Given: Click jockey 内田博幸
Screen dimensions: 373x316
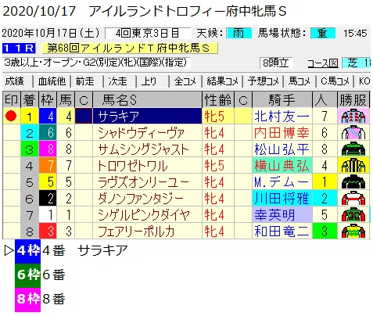Looking at the screenshot, I should point(282,132).
